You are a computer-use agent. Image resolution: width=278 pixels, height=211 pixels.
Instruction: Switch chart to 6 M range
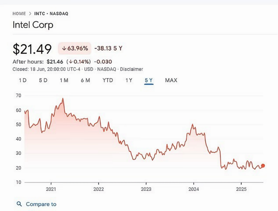pos(85,80)
